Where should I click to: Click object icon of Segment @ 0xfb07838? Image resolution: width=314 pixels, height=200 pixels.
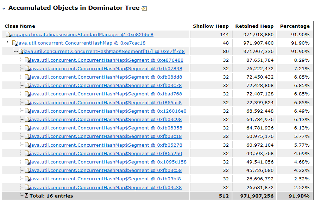point(27,69)
